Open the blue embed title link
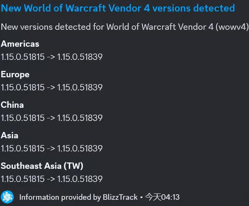 (x=118, y=8)
